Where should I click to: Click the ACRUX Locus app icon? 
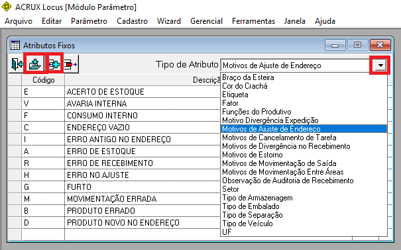pyautogui.click(x=7, y=7)
